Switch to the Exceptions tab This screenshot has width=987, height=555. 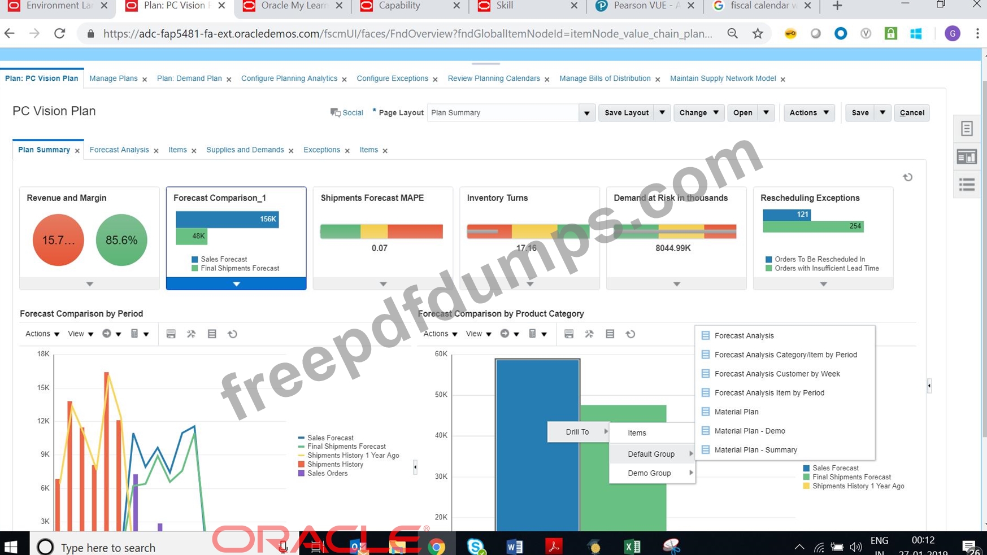[x=321, y=150]
